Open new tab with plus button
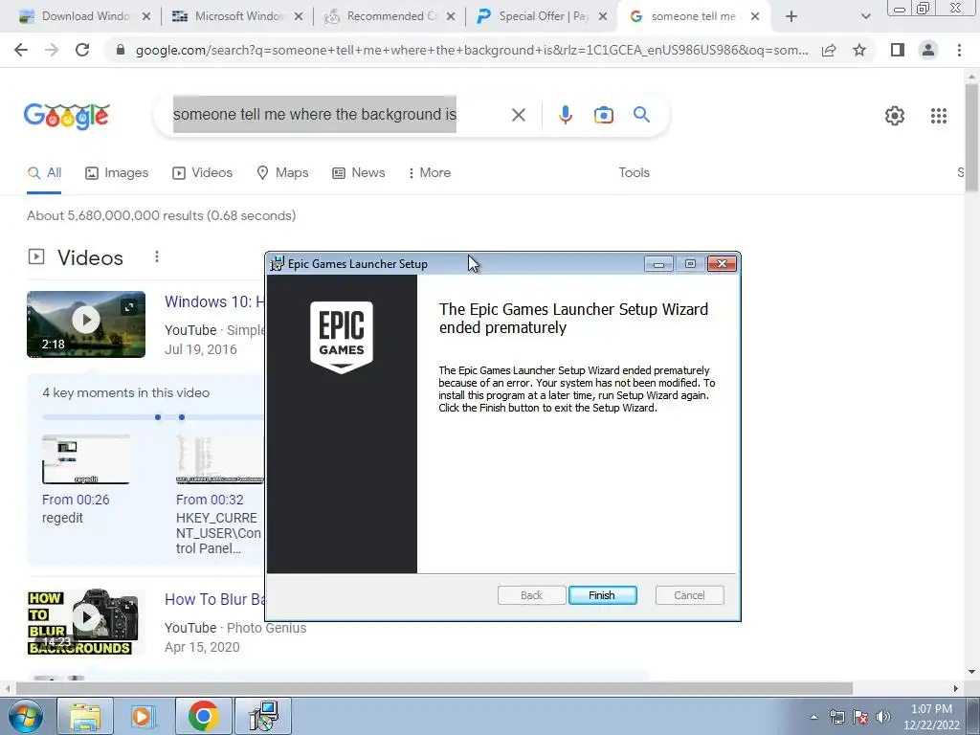Screen dimensions: 980x735 point(791,16)
